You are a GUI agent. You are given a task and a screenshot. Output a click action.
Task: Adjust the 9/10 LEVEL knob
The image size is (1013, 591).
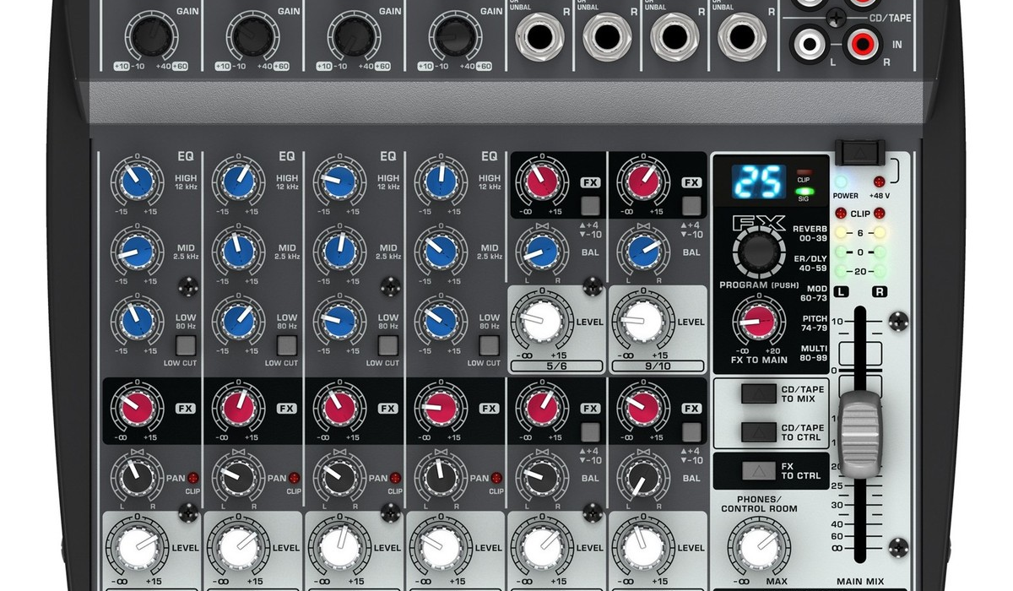point(642,322)
